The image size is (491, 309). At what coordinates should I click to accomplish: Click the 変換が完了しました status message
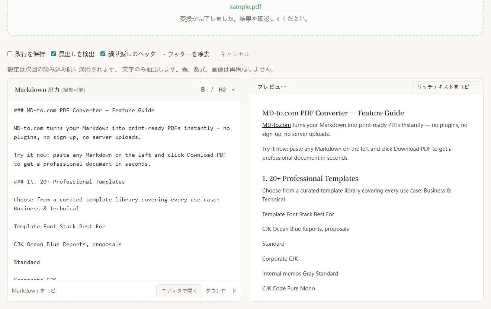pos(245,19)
